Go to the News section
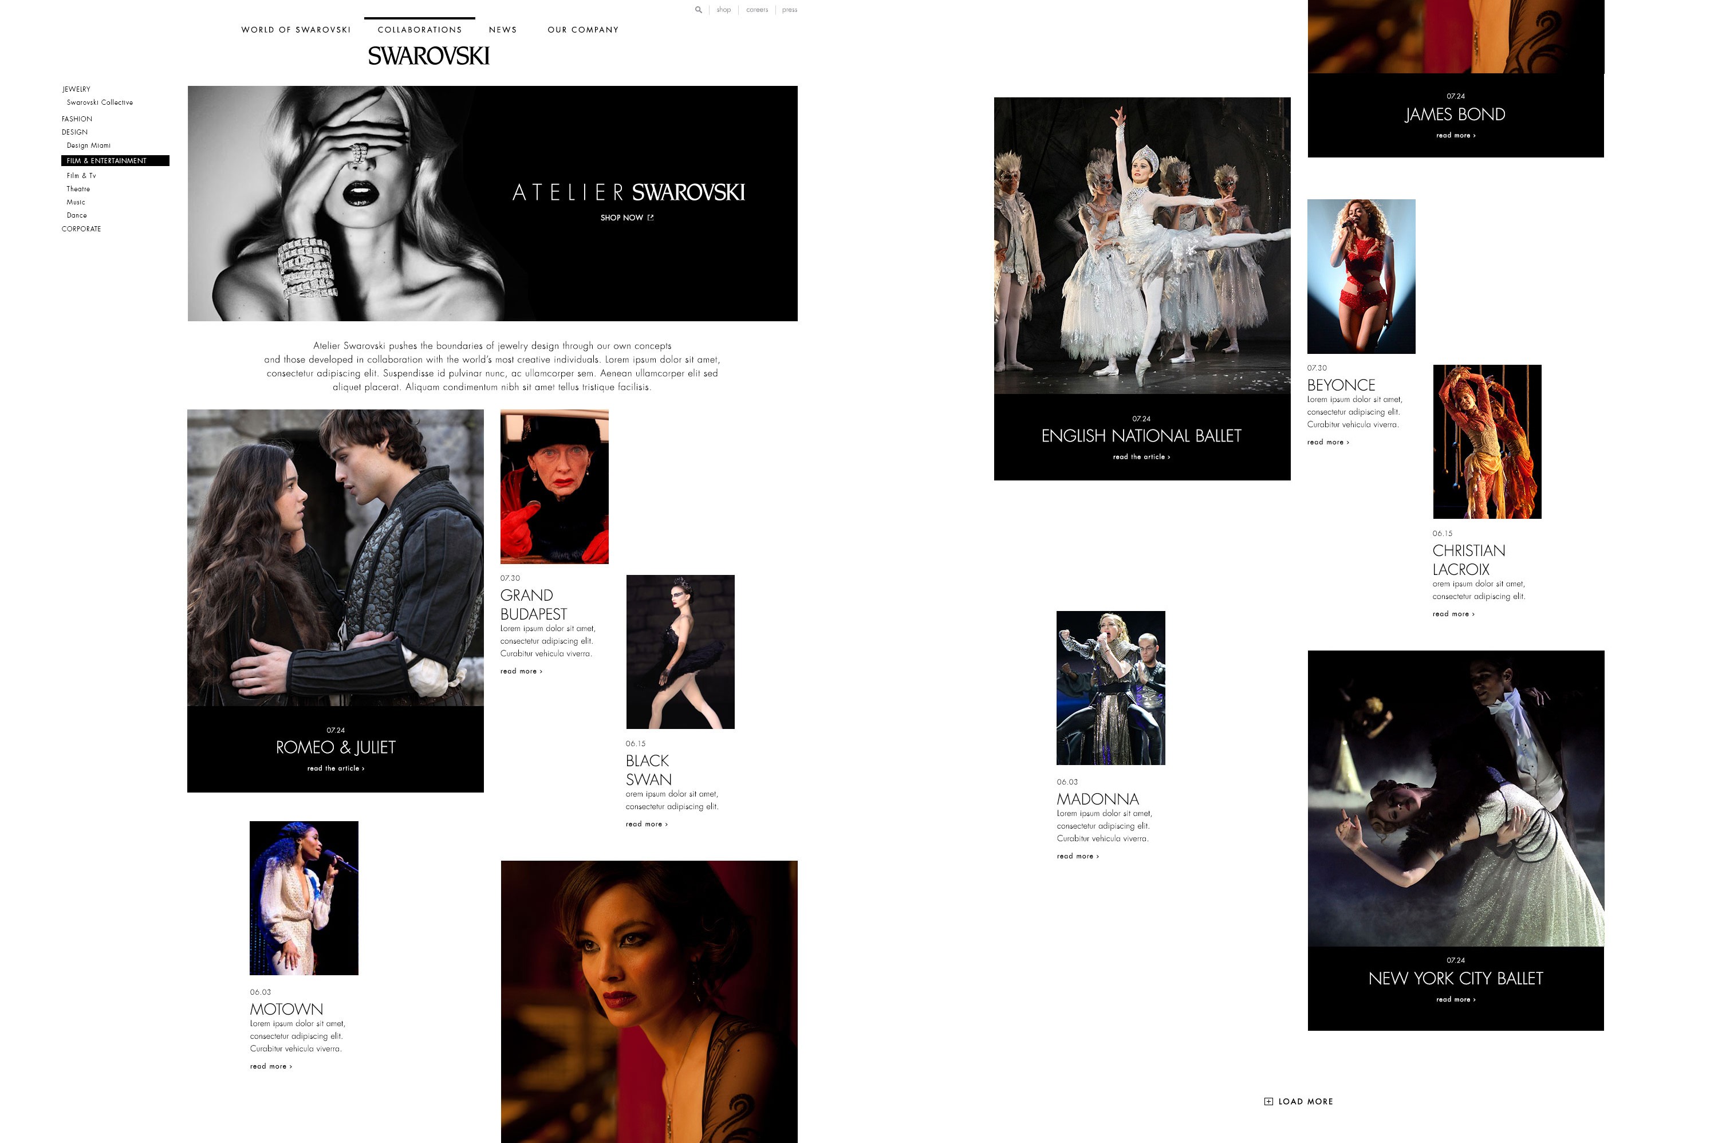 (502, 30)
